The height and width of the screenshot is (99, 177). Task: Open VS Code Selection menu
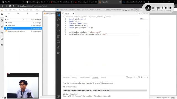72,10
